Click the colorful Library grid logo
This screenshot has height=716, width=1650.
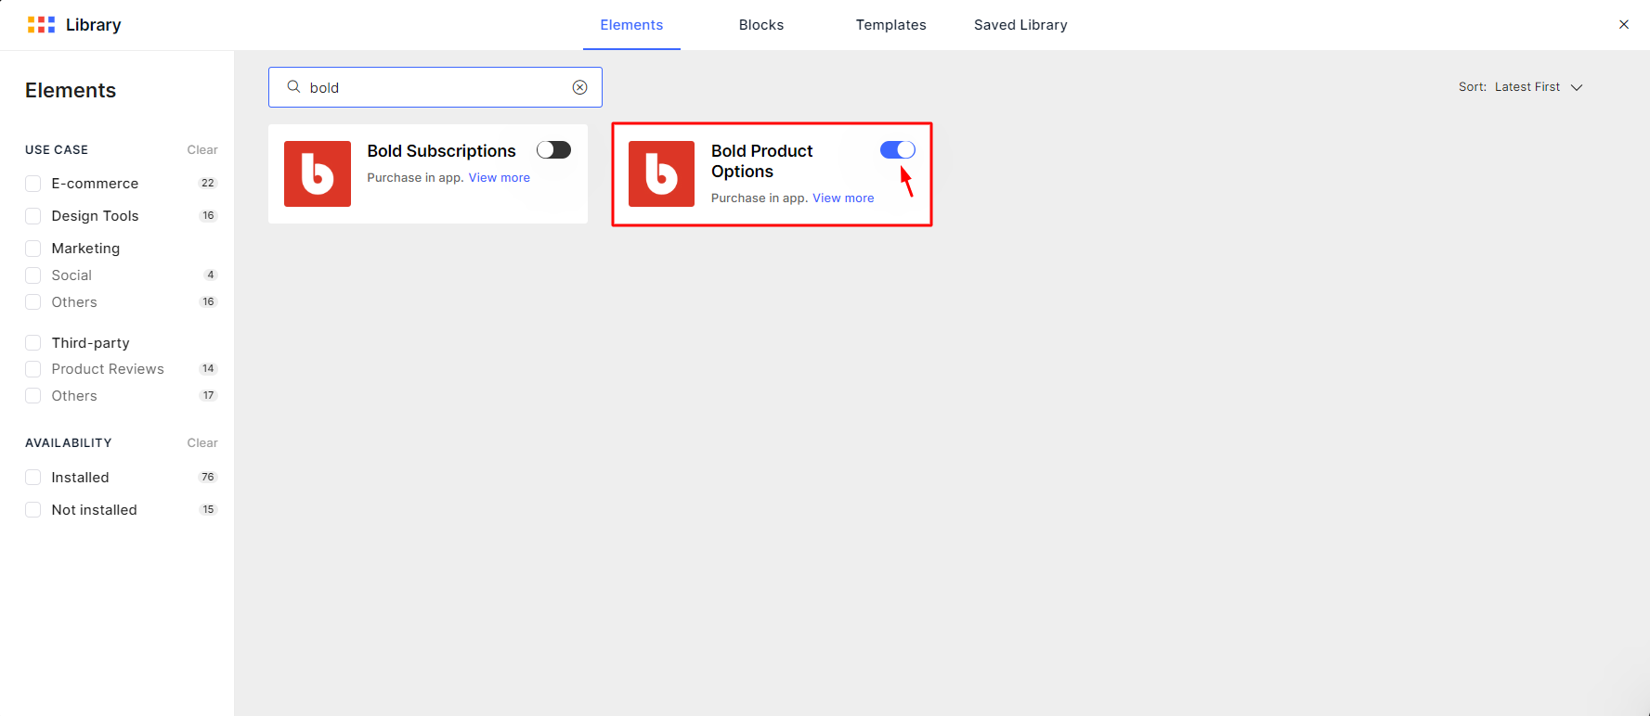tap(41, 25)
